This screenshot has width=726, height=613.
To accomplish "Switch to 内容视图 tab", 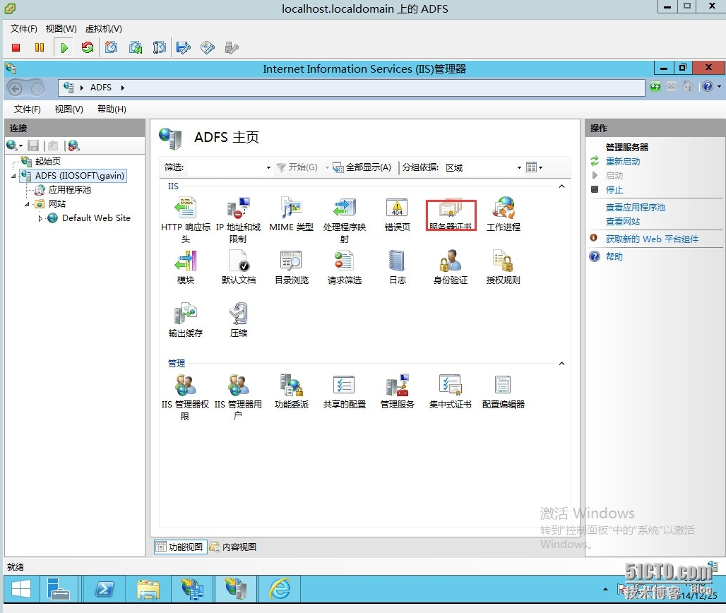I will 233,547.
